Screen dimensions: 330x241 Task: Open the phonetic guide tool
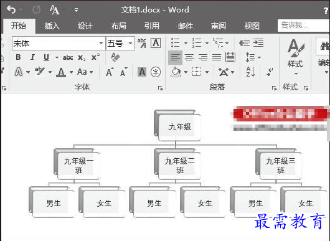(141, 43)
